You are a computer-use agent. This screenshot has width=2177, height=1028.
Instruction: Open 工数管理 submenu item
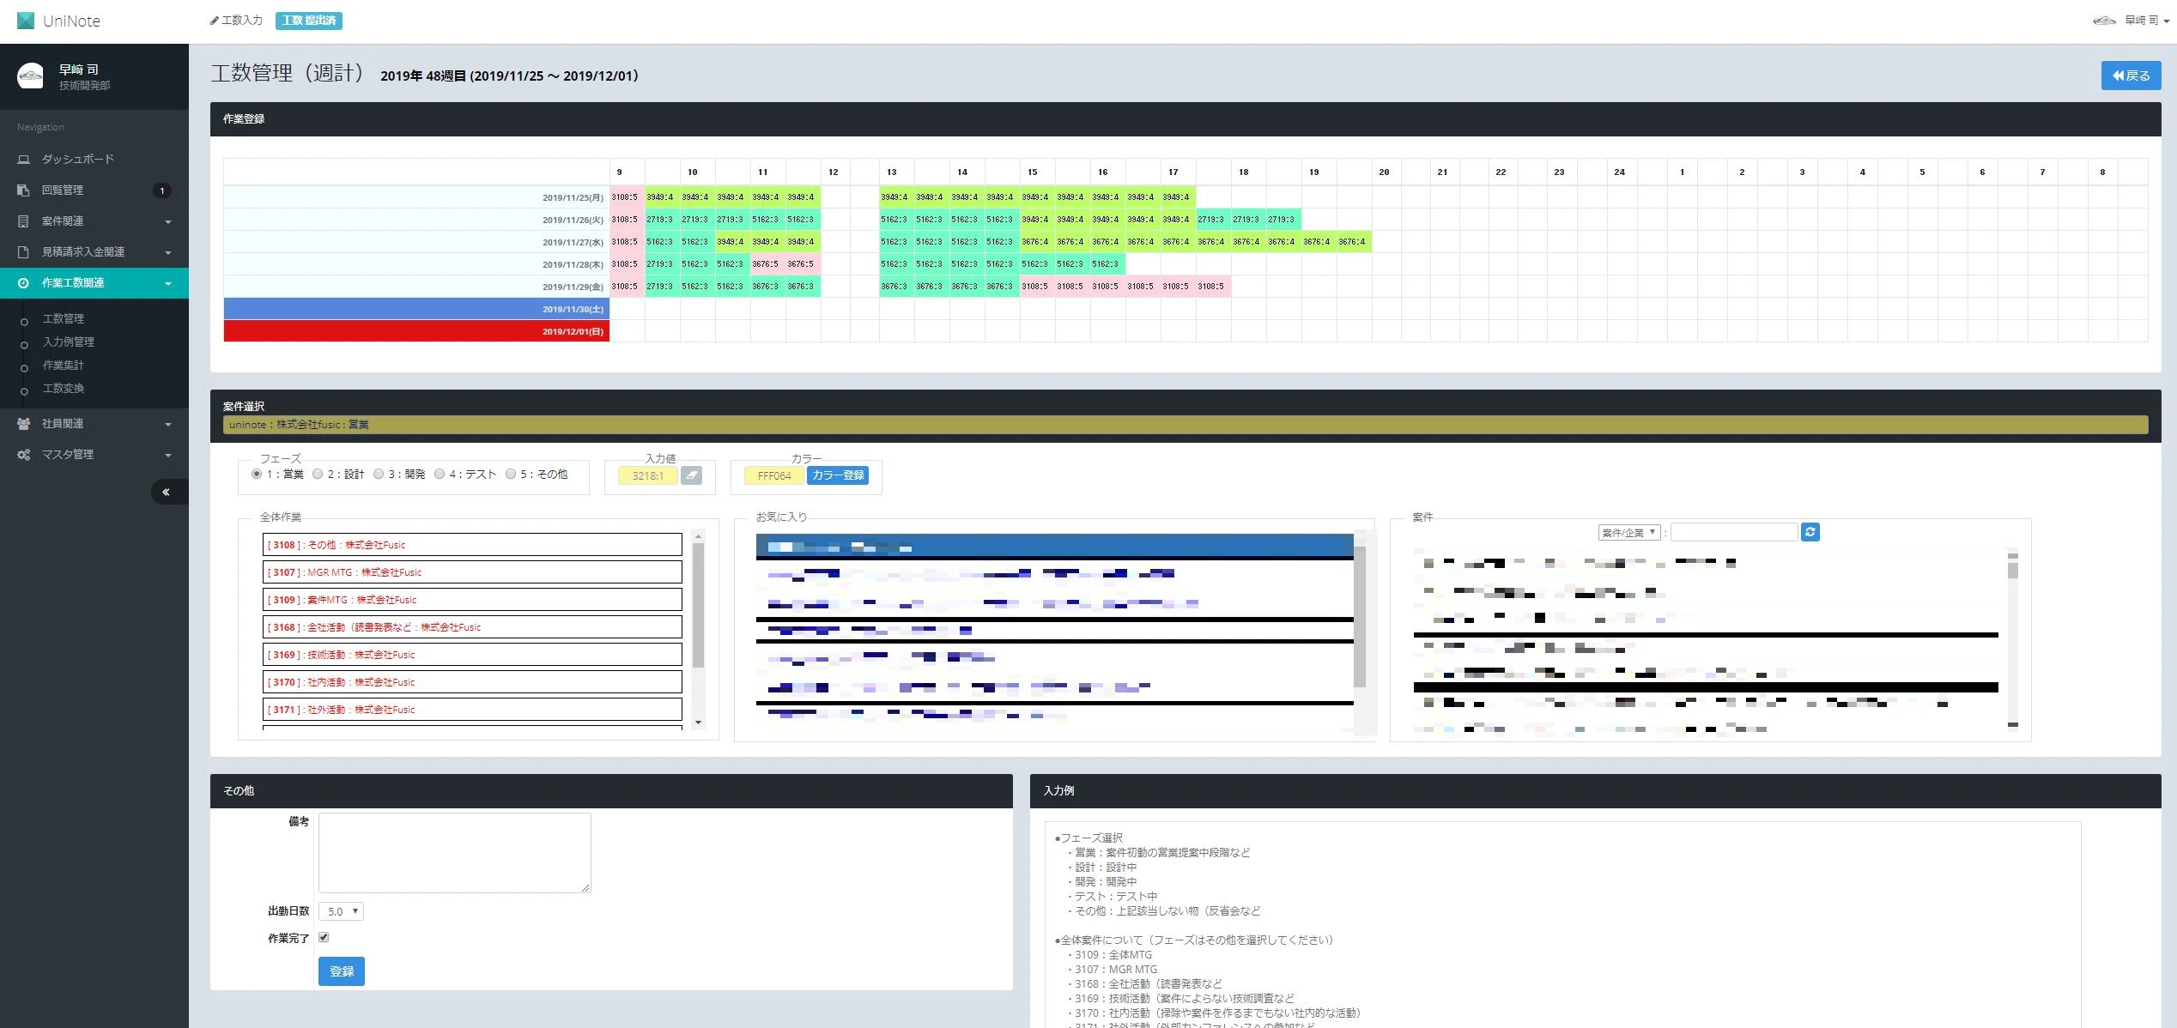click(64, 318)
